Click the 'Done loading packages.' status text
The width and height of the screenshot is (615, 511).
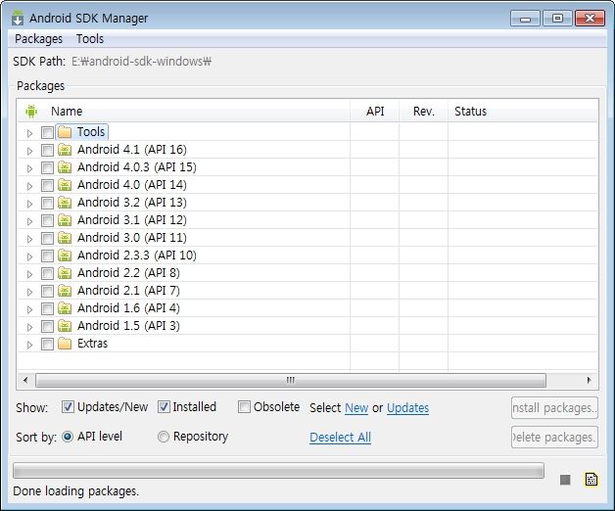click(75, 491)
